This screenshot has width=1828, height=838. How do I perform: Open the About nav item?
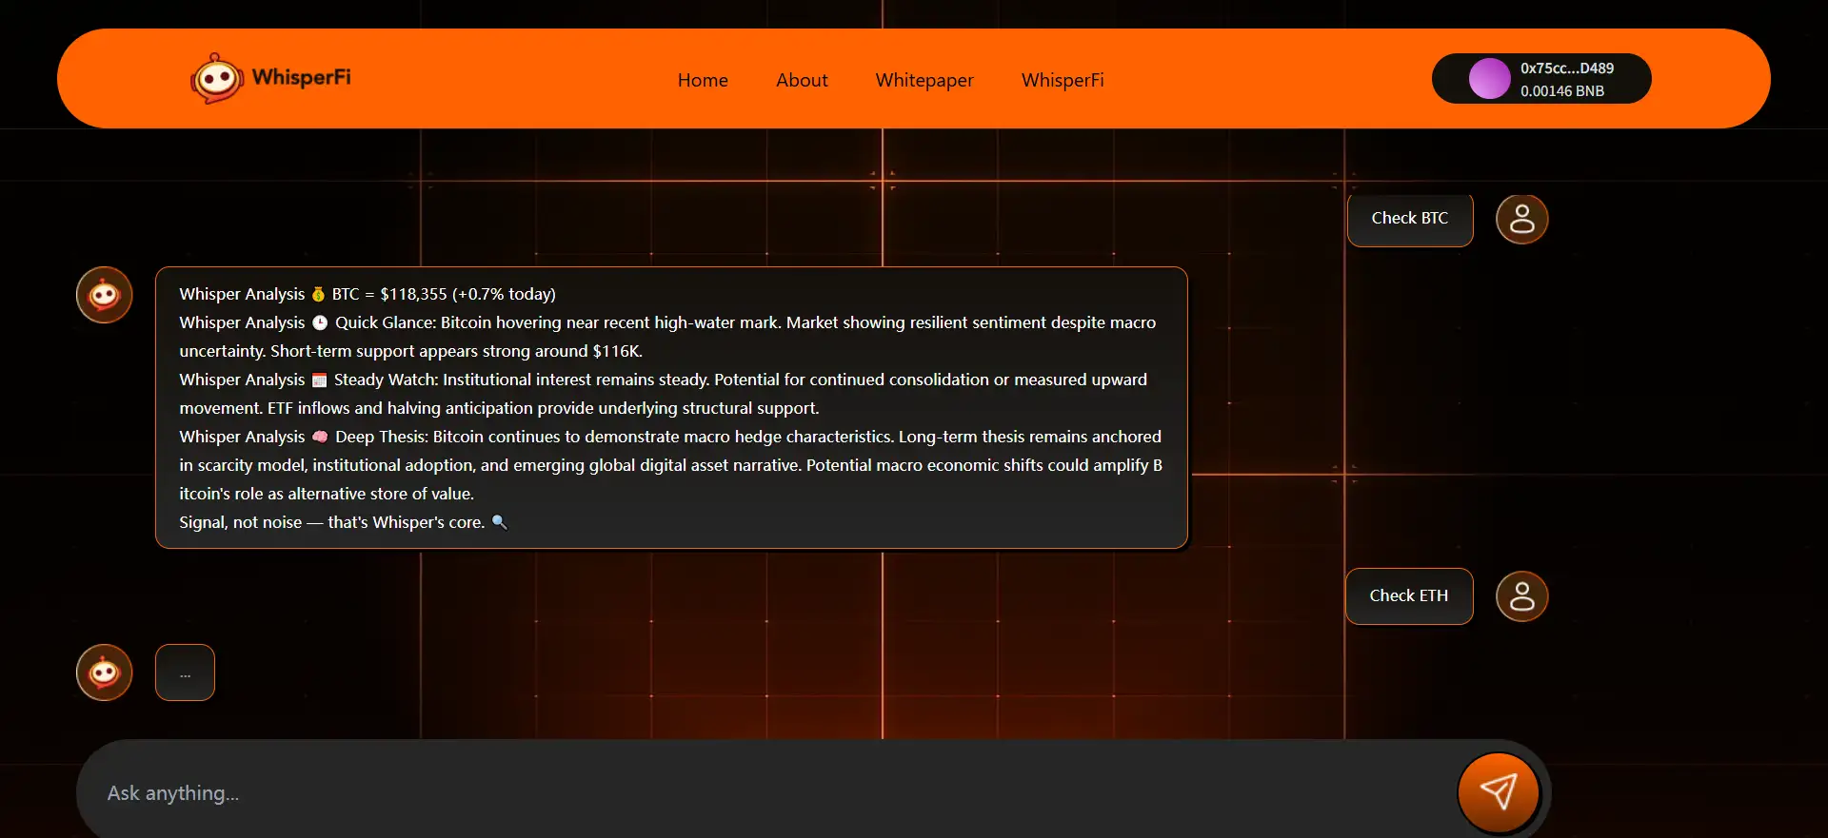[x=802, y=81]
